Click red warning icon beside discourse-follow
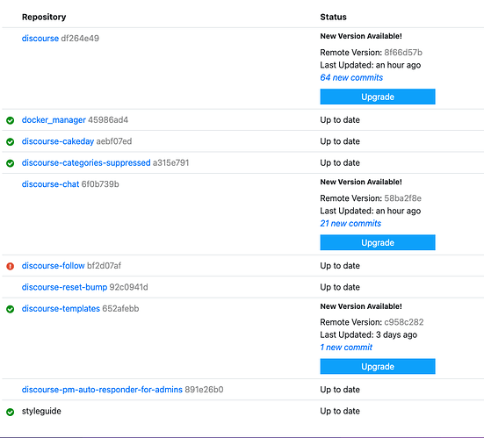484x438 pixels. [11, 266]
